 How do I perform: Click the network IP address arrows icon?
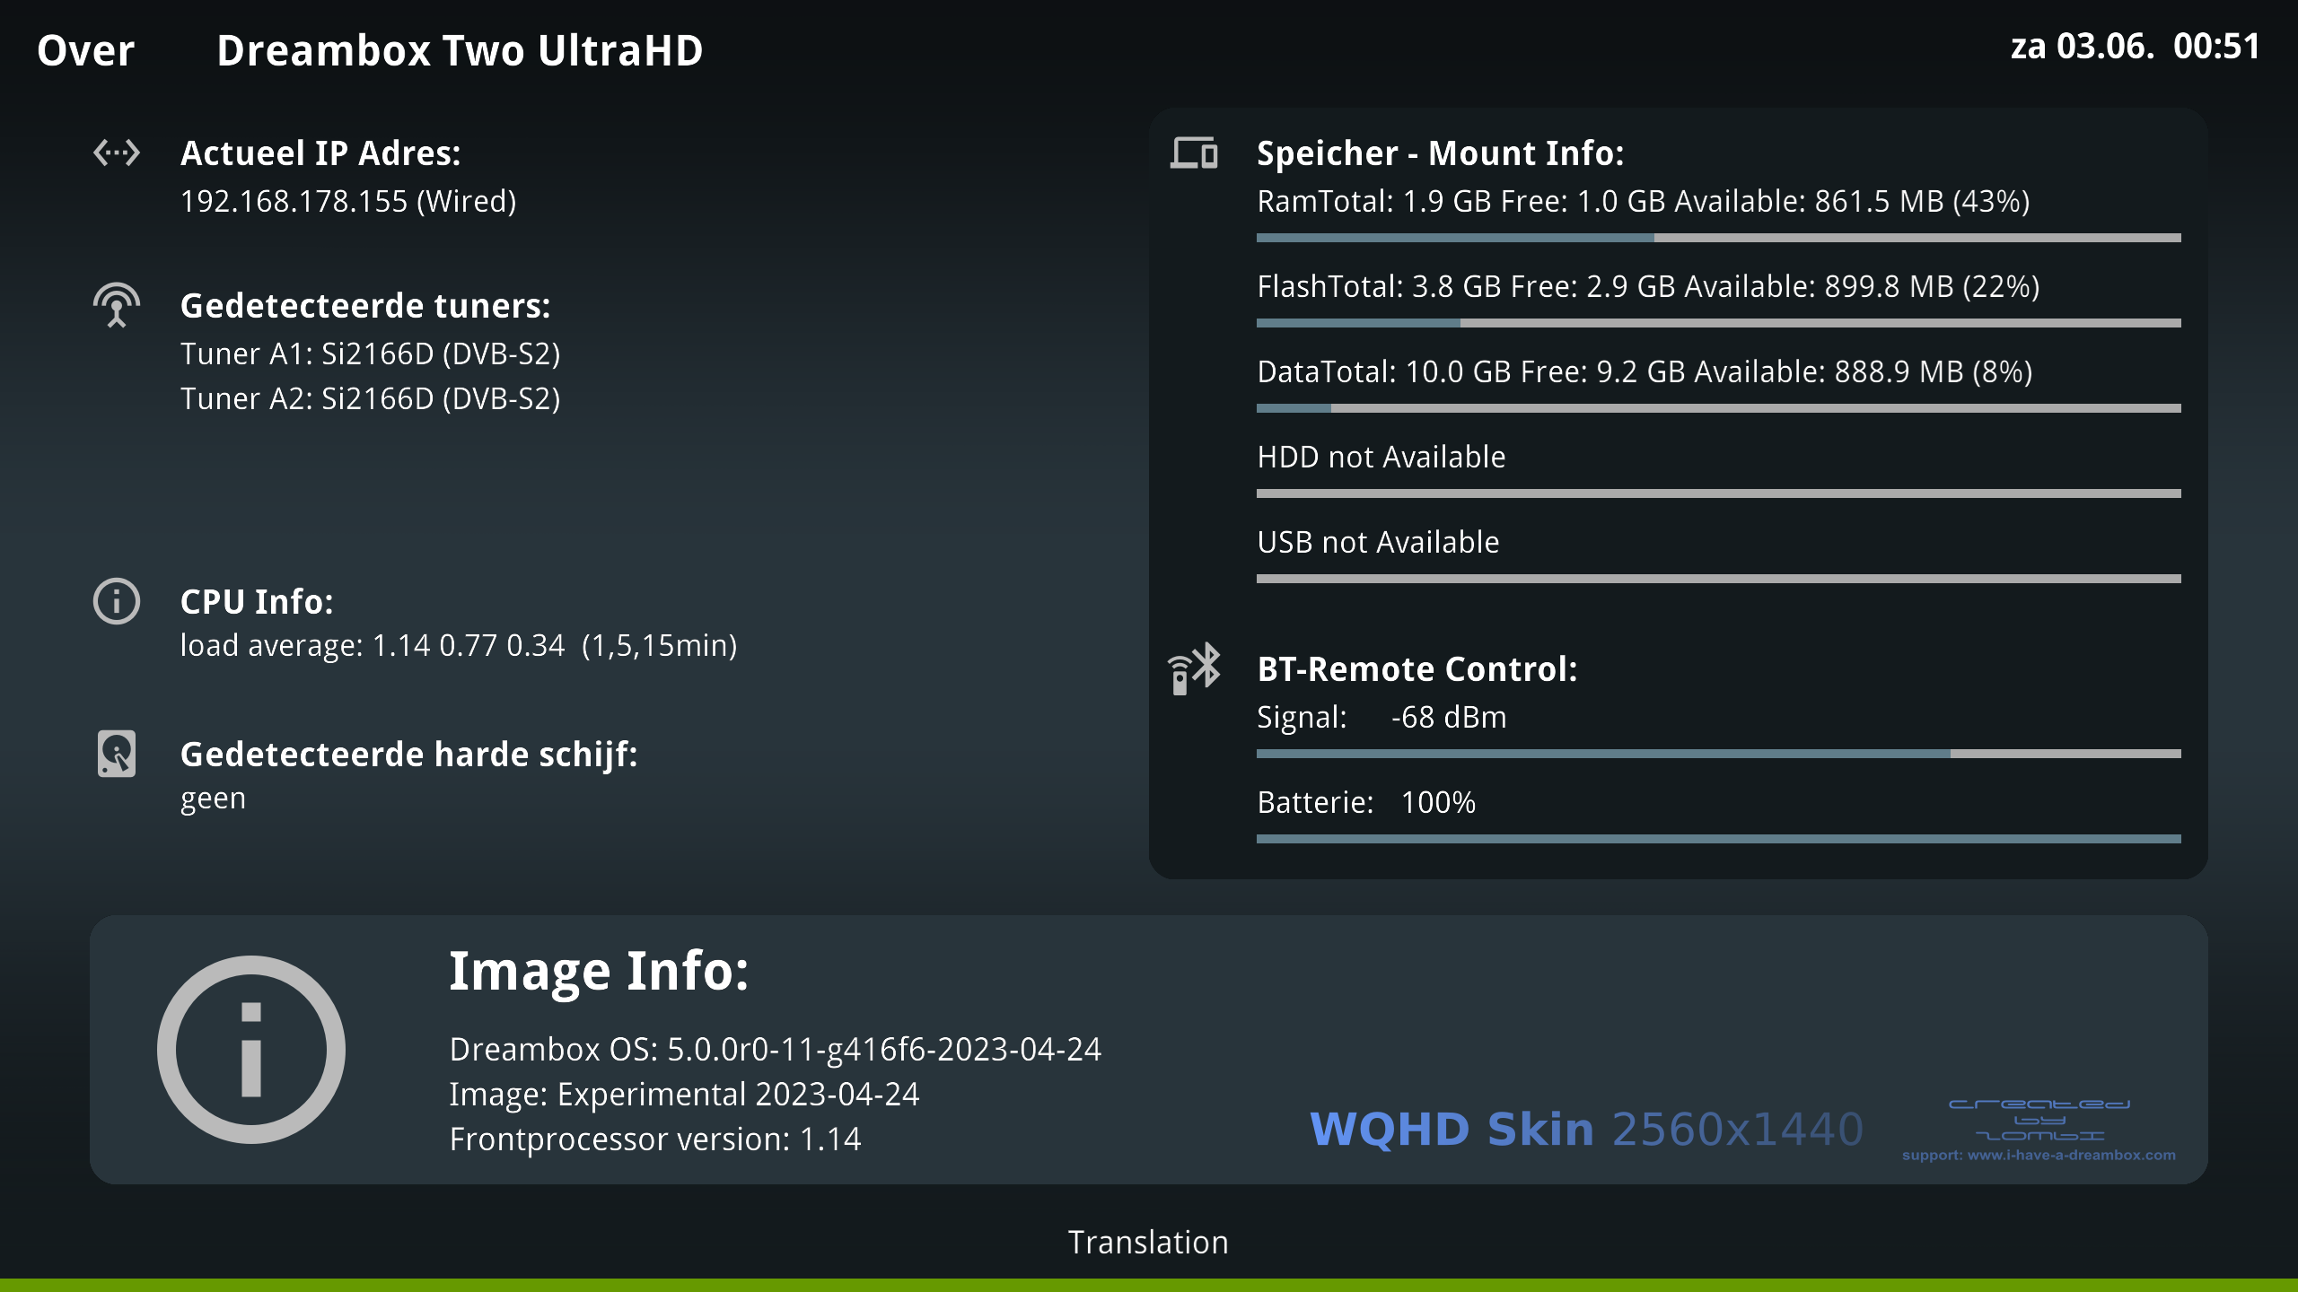[117, 153]
